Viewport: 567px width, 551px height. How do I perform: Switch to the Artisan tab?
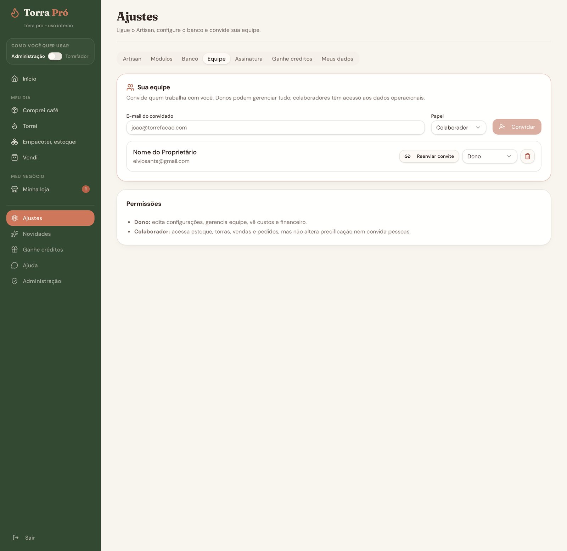[x=132, y=59]
